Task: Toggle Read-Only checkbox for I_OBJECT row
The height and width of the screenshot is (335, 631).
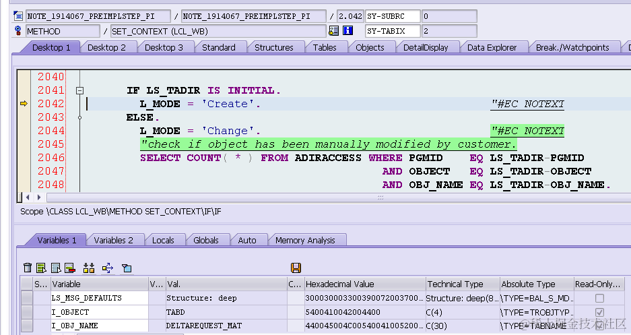Action: pos(599,312)
